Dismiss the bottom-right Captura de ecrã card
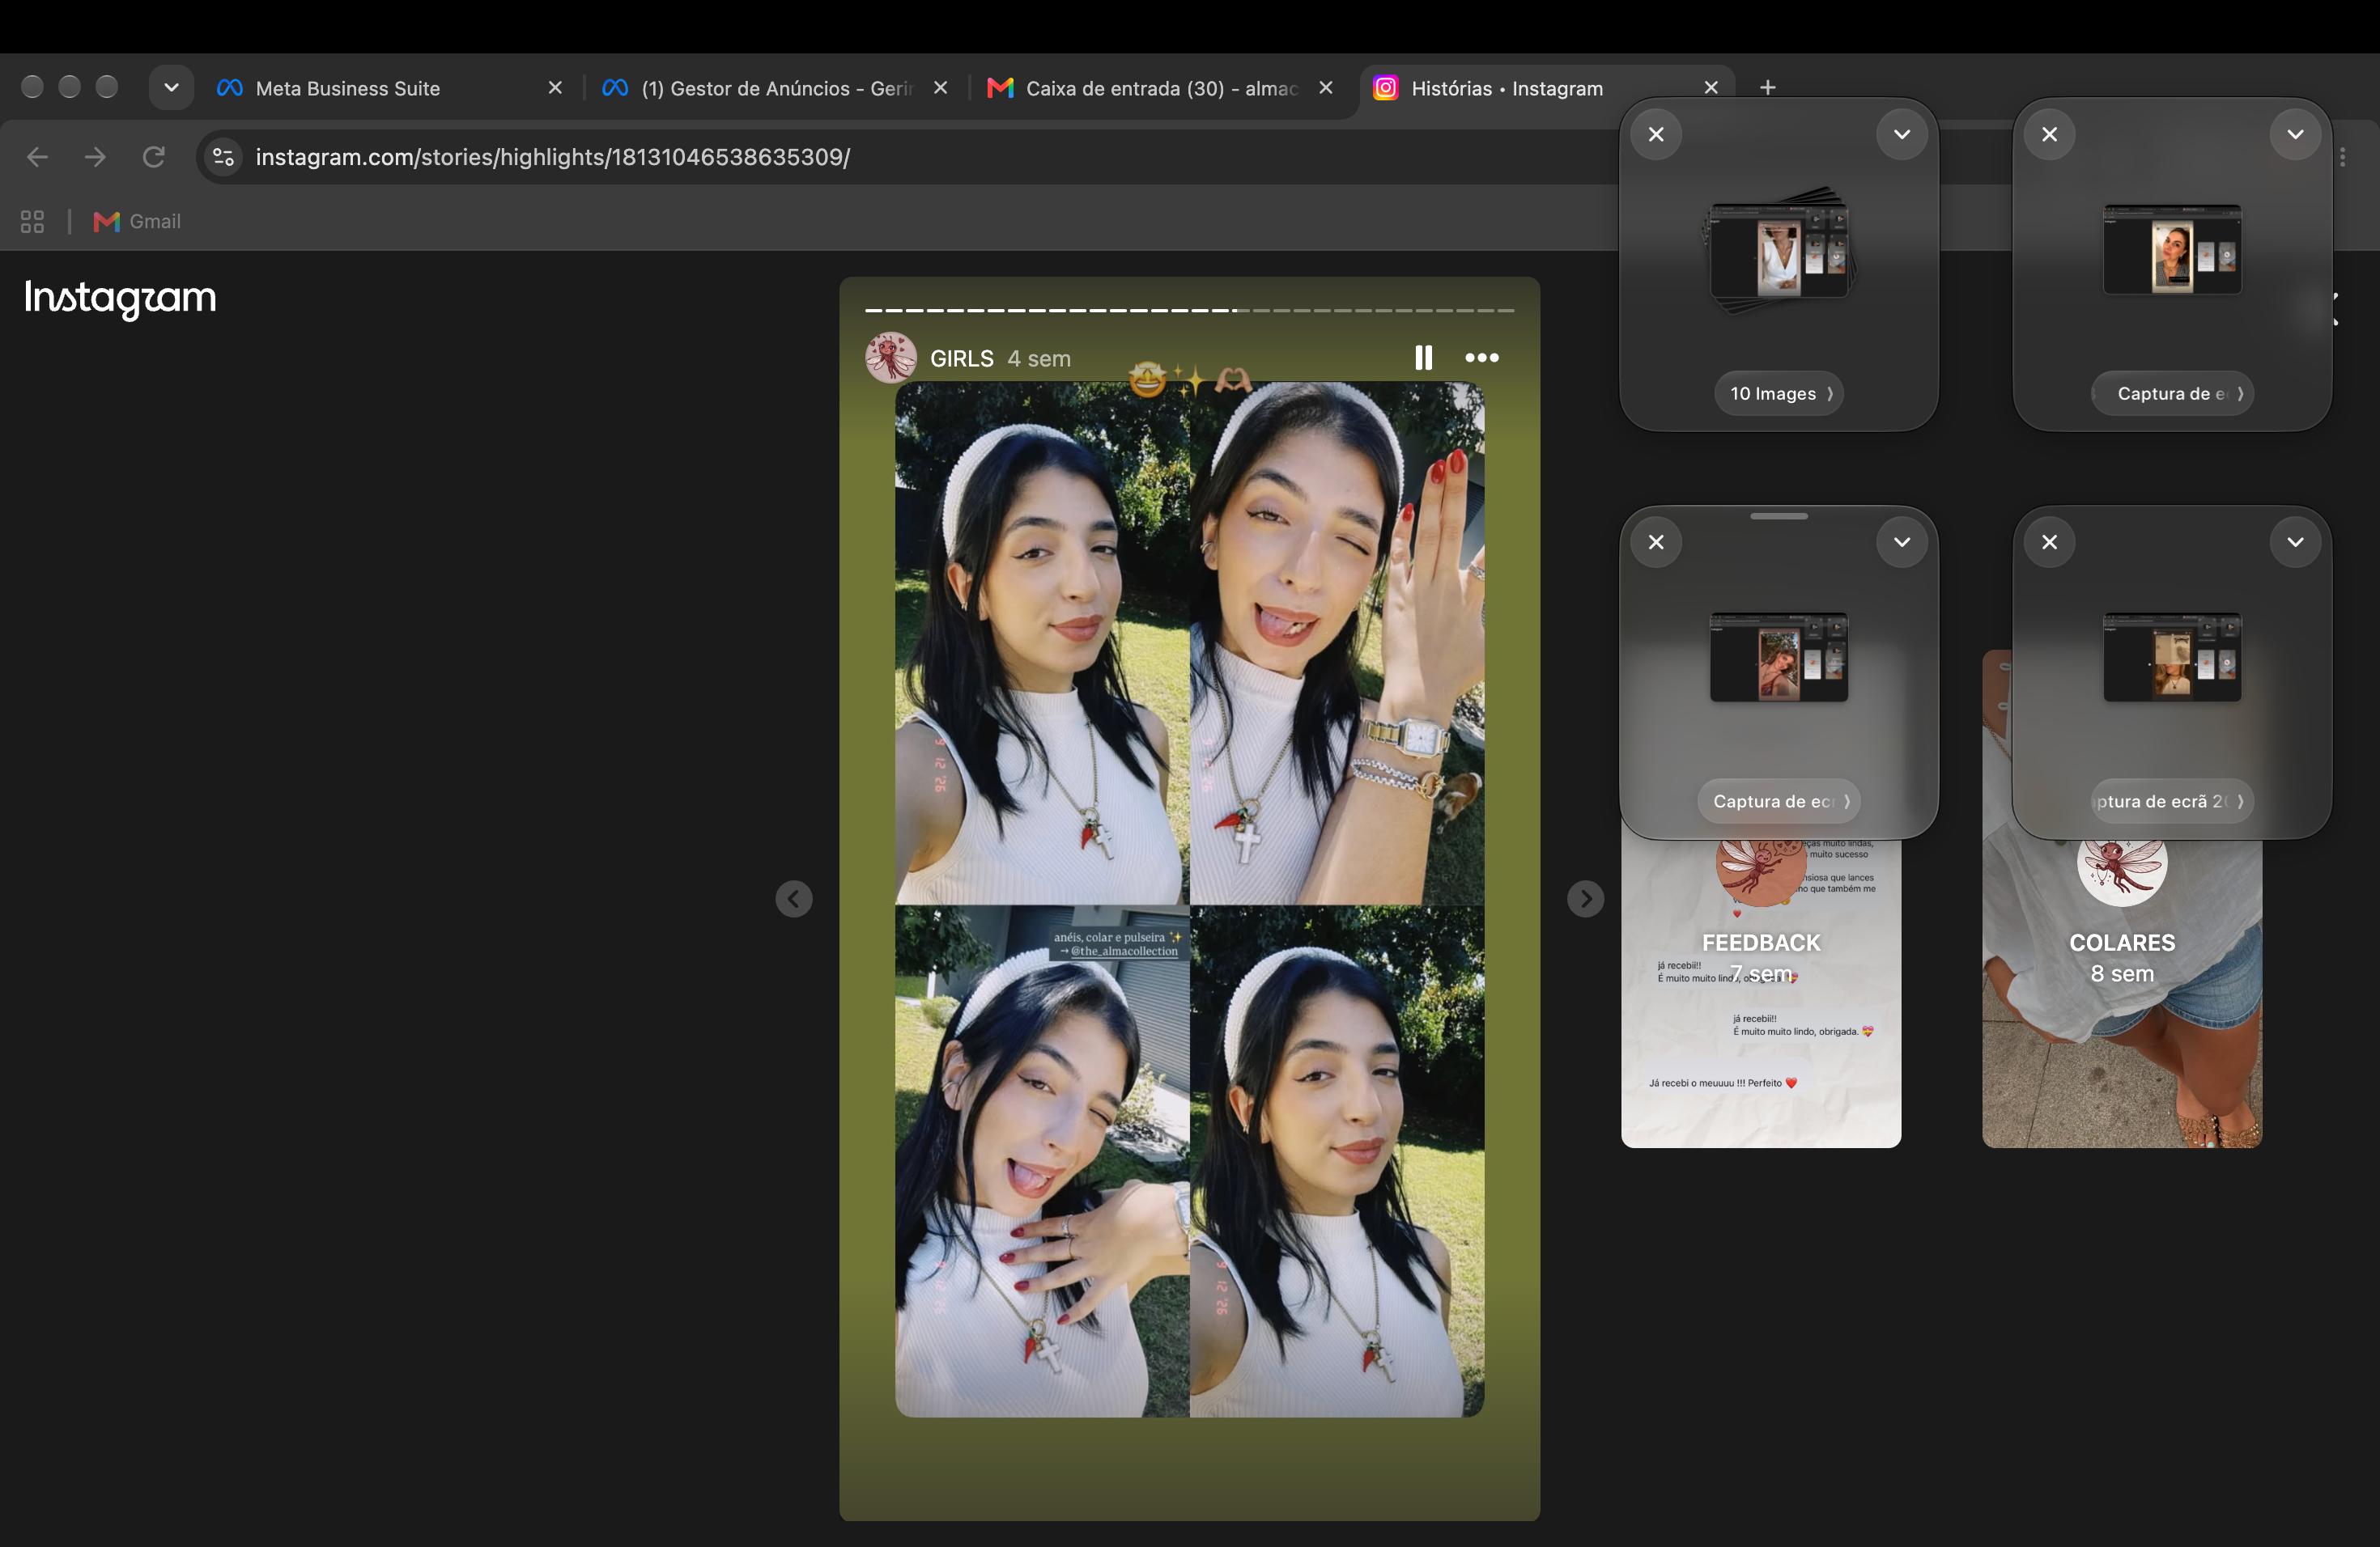 [2049, 541]
